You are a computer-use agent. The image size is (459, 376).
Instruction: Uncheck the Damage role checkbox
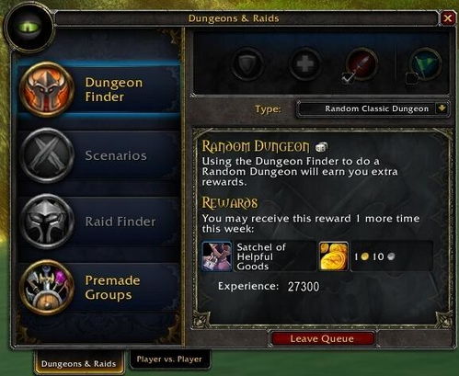(348, 78)
